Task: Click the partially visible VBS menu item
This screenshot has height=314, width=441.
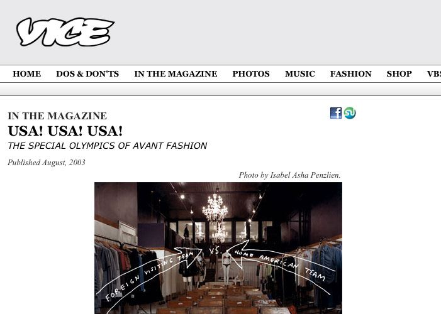Action: tap(434, 74)
